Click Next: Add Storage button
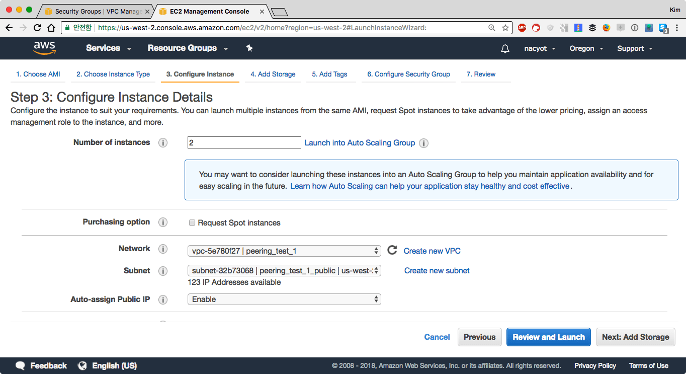 click(x=635, y=337)
